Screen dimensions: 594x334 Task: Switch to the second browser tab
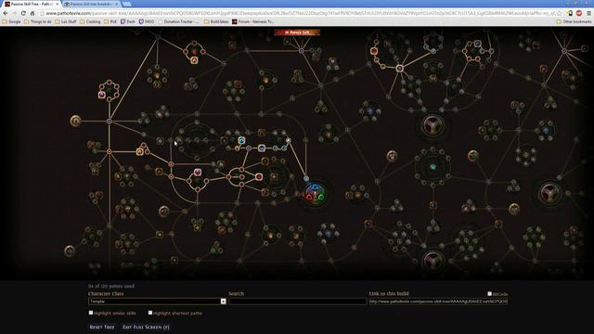(x=91, y=4)
